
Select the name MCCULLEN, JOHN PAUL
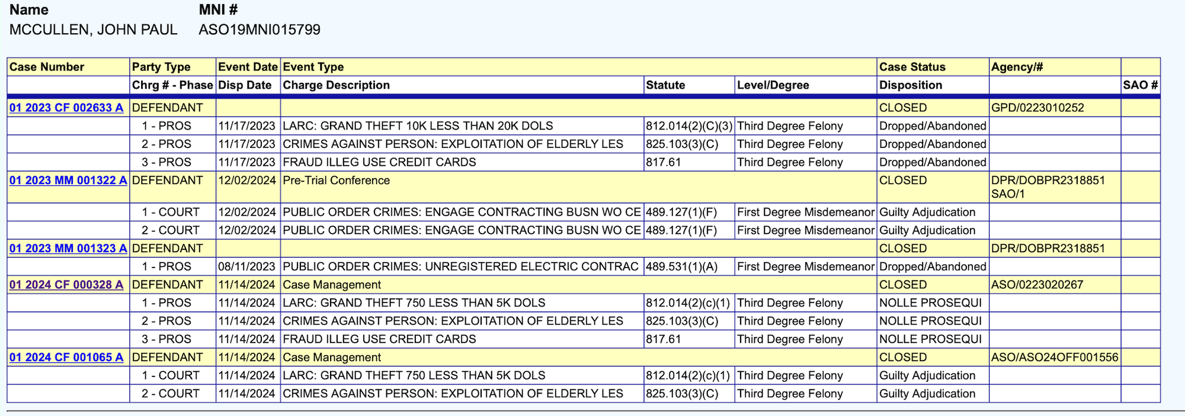(93, 30)
